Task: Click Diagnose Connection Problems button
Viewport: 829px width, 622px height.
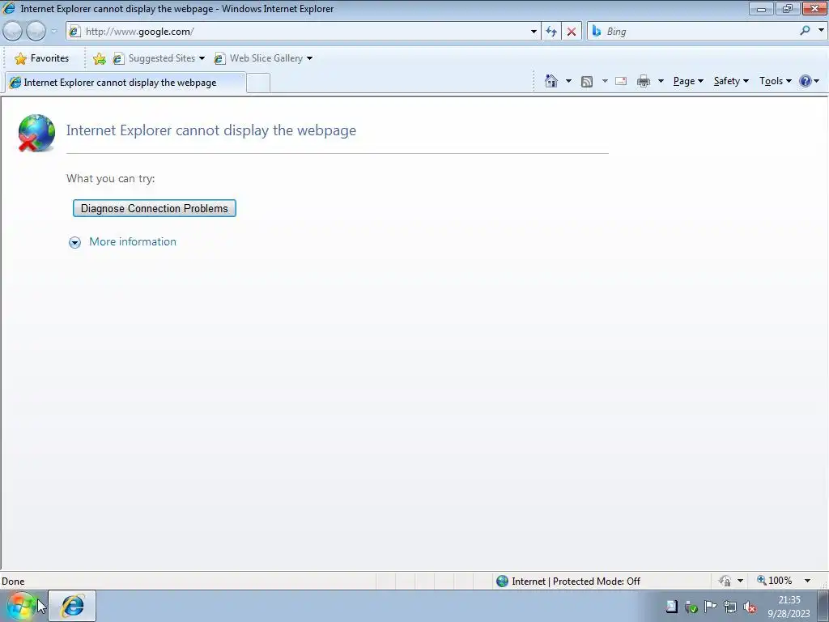Action: (x=155, y=208)
